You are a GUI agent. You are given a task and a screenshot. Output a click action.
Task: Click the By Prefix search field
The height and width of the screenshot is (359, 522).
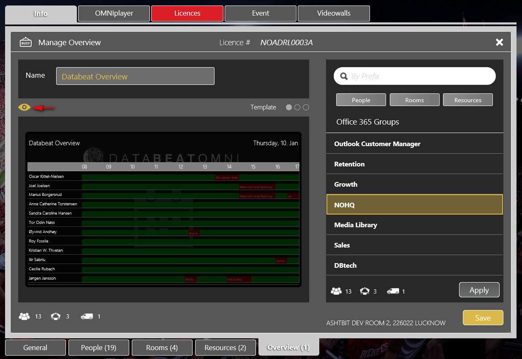(x=415, y=76)
